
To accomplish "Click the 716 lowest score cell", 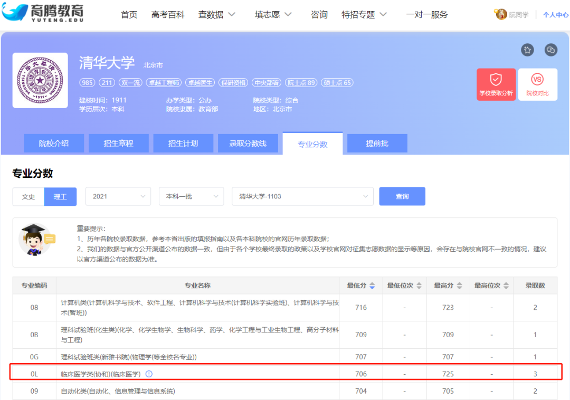I will coord(361,307).
